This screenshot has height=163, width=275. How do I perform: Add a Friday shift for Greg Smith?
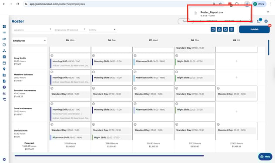pos(236,61)
